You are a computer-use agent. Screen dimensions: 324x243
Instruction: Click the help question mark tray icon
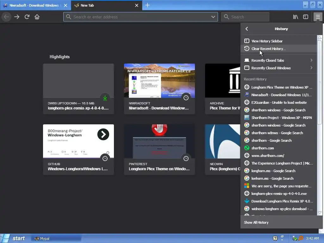pos(275,238)
